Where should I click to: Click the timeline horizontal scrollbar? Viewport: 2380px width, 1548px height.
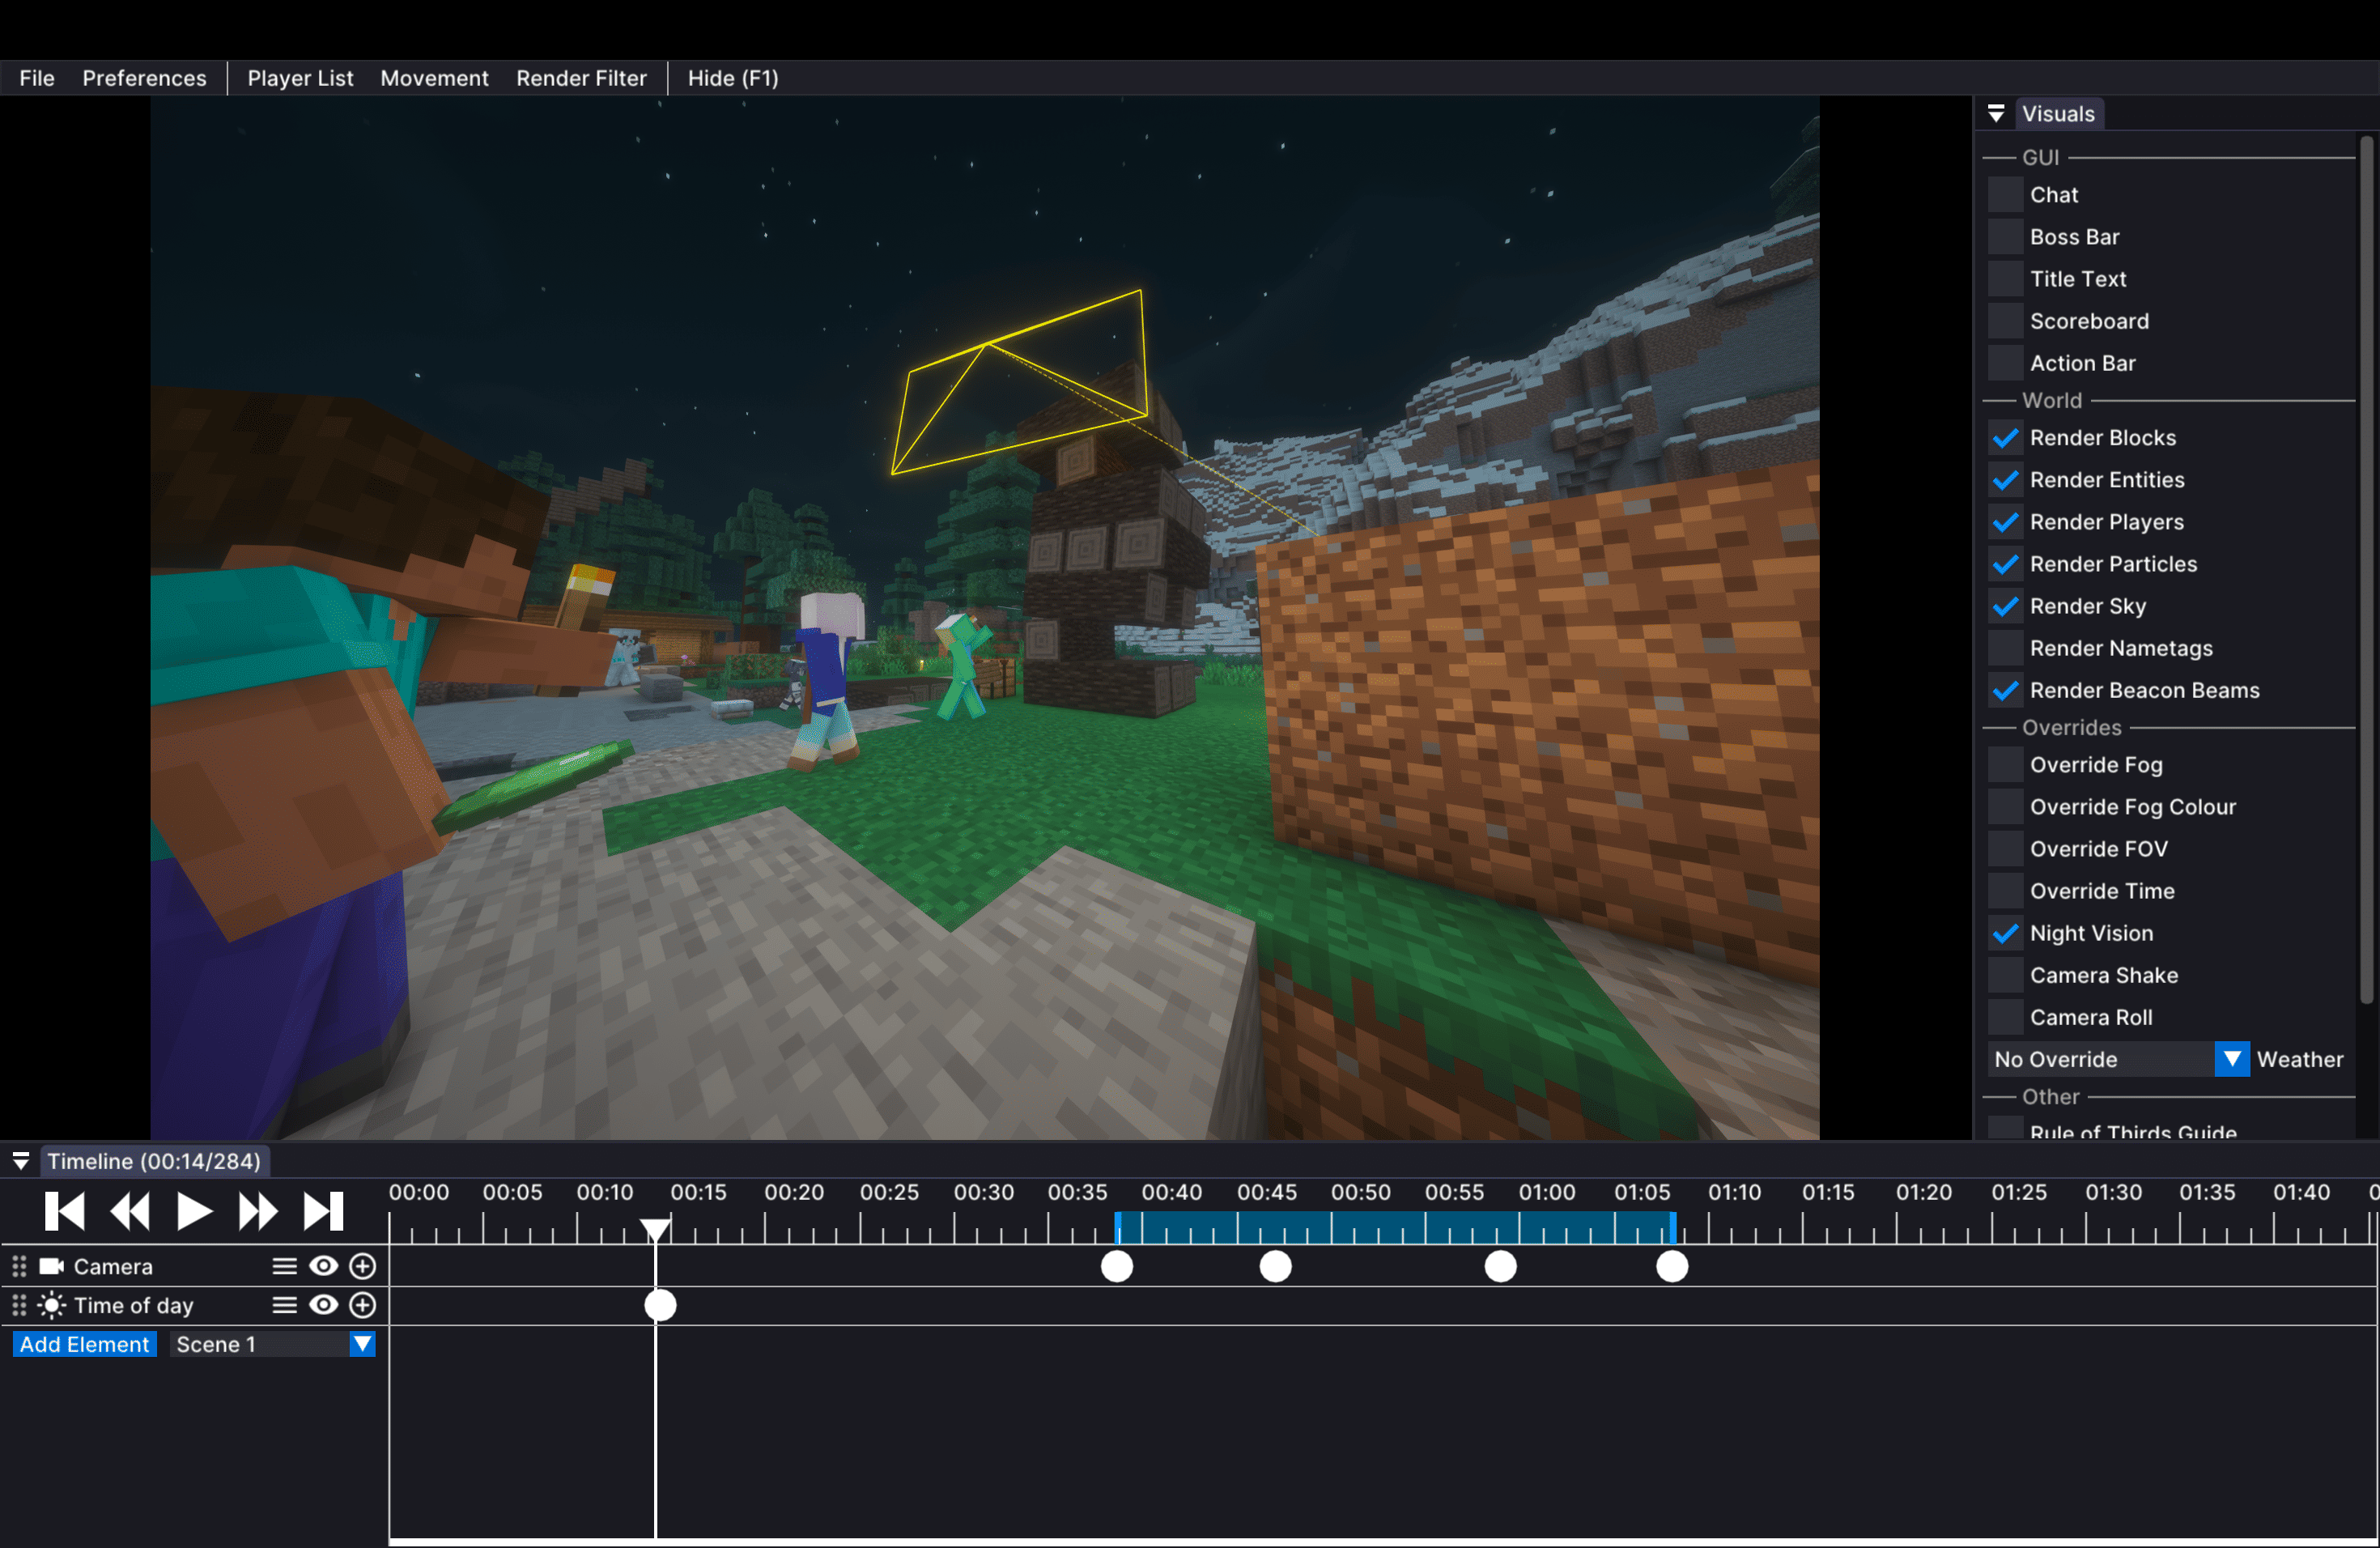click(x=1383, y=1541)
